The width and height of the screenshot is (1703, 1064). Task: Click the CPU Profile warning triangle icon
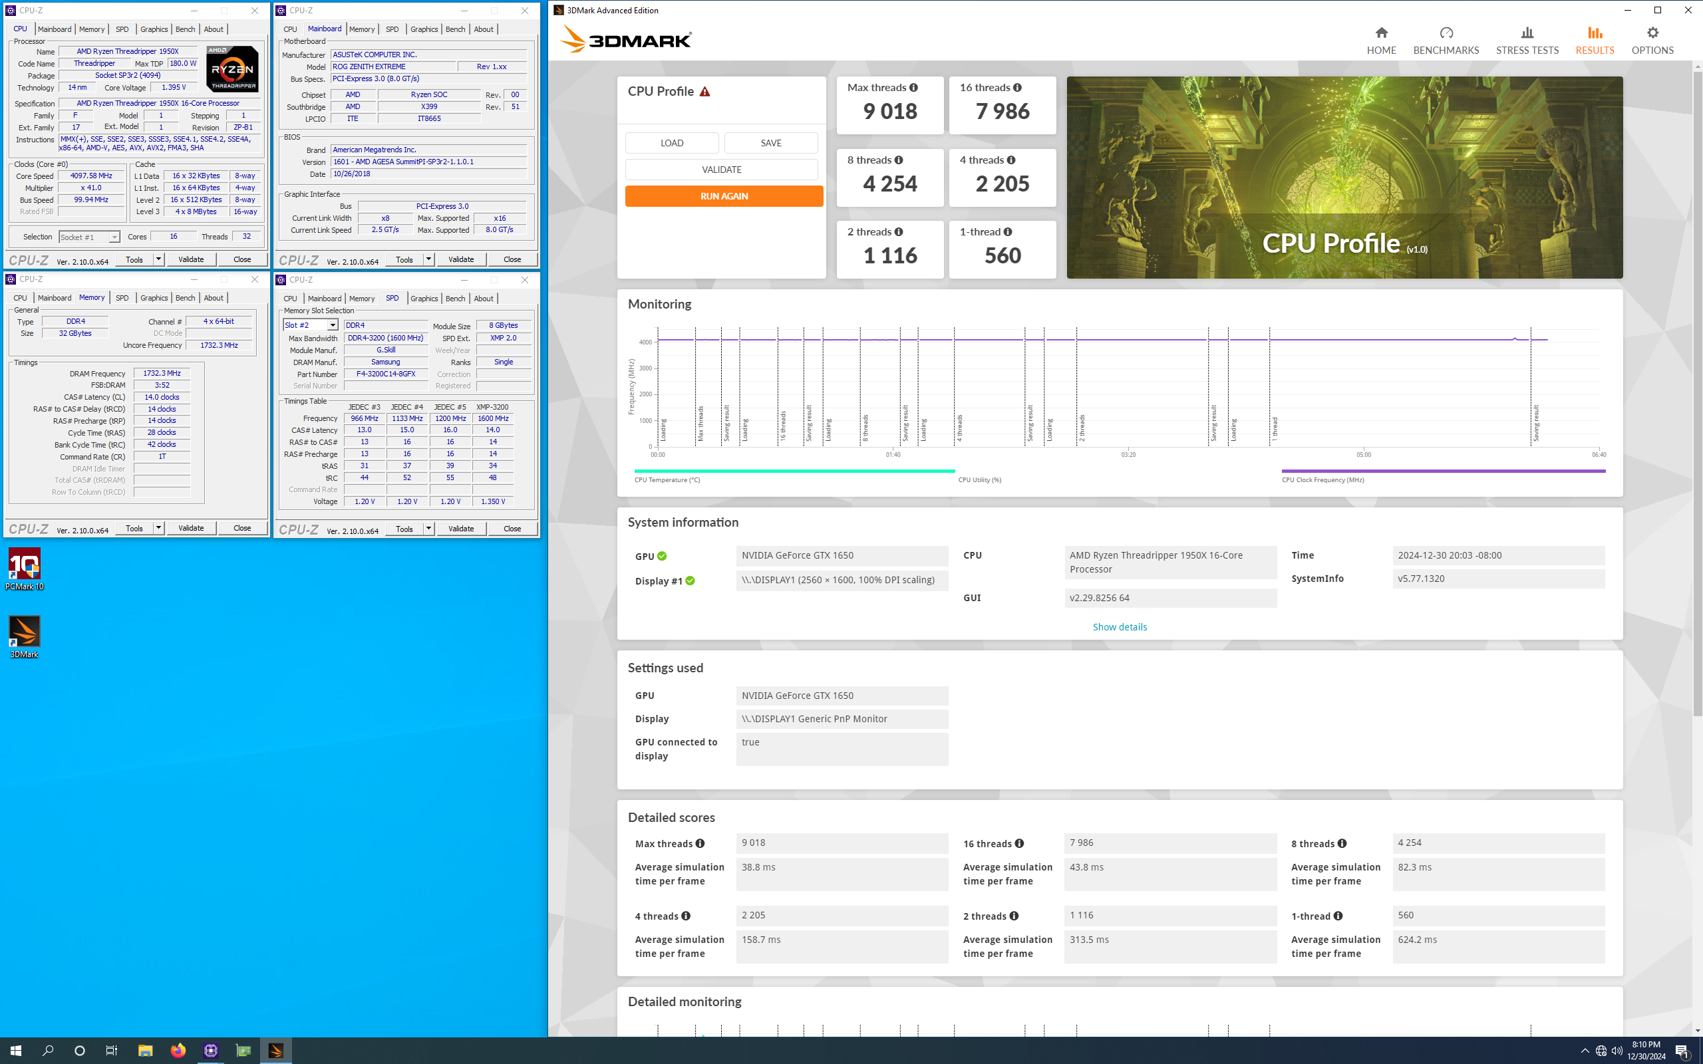(x=704, y=92)
